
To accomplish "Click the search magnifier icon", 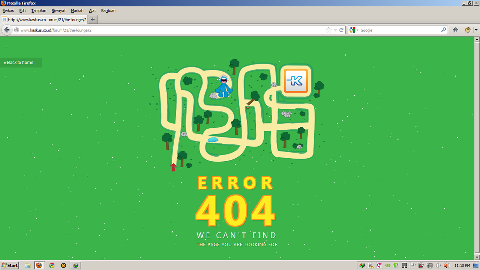I will click(444, 30).
